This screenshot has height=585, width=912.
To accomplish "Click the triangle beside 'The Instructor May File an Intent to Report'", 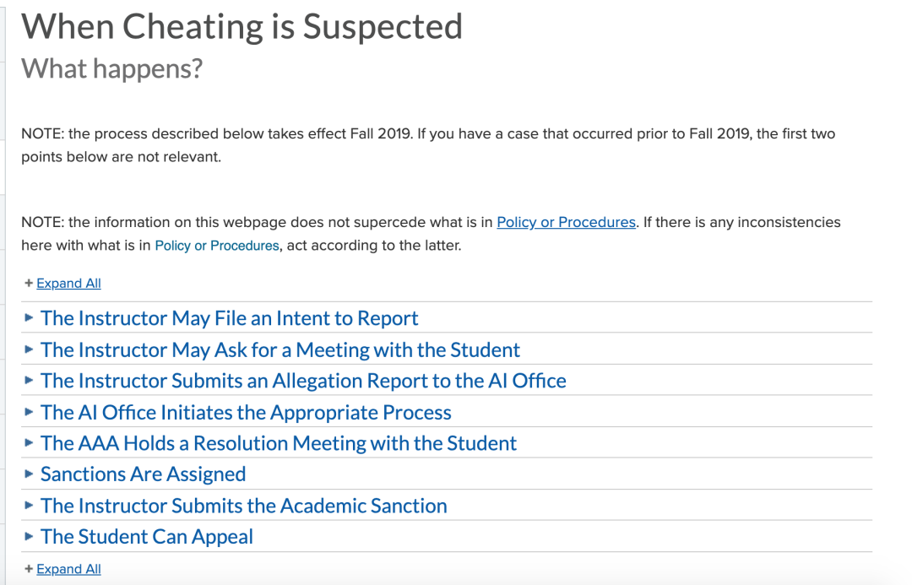I will [30, 318].
